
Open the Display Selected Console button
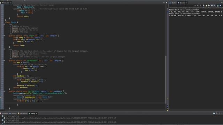pos(221,6)
